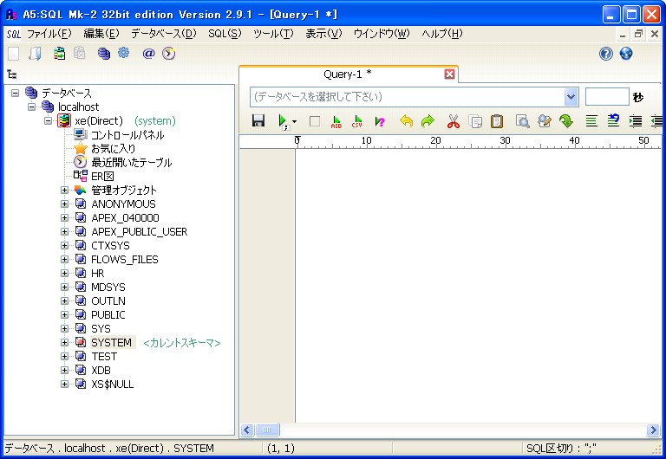666x459 pixels.
Task: Select お気に入り favorites item
Action: tap(114, 148)
